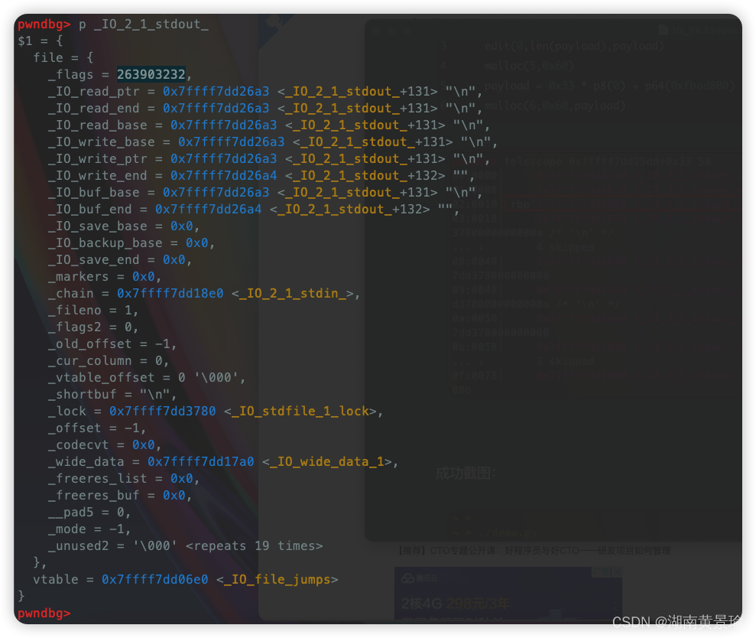Click the _IO_write_end address 0x7ffff7dd26a4

click(224, 176)
